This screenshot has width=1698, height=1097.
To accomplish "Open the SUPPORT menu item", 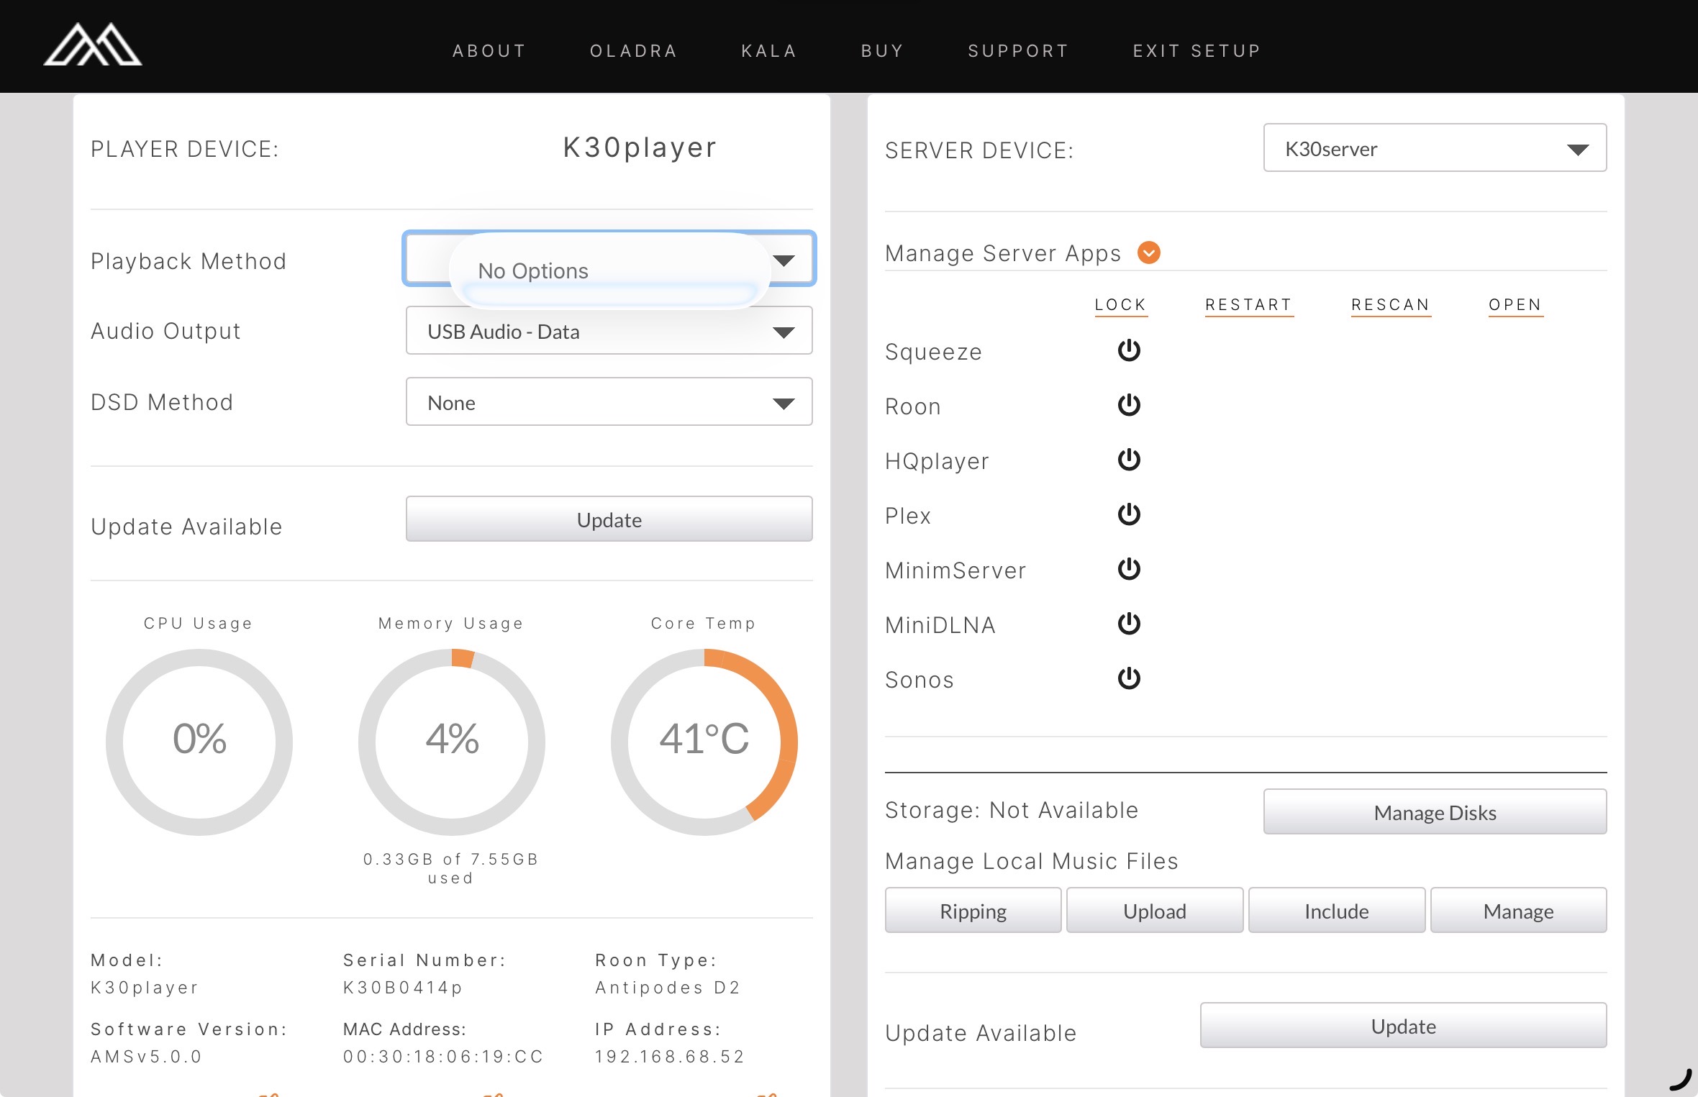I will [x=1017, y=51].
